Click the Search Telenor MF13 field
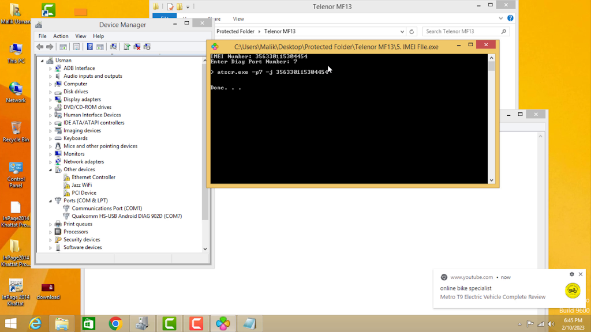The height and width of the screenshot is (332, 591). click(x=466, y=32)
